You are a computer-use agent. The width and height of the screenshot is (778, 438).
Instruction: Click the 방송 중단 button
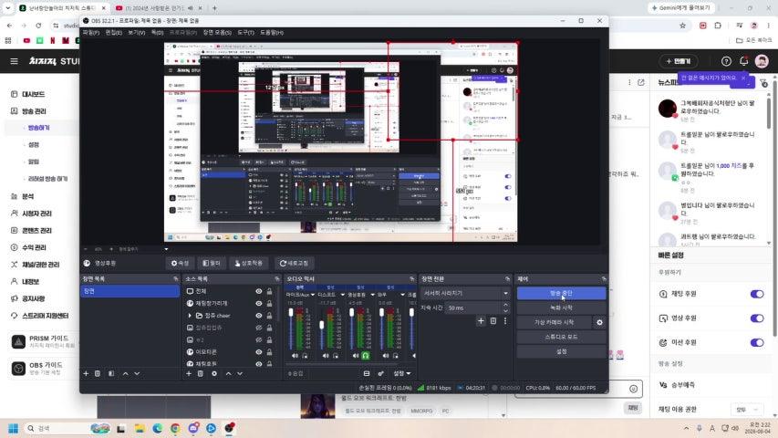[561, 294]
